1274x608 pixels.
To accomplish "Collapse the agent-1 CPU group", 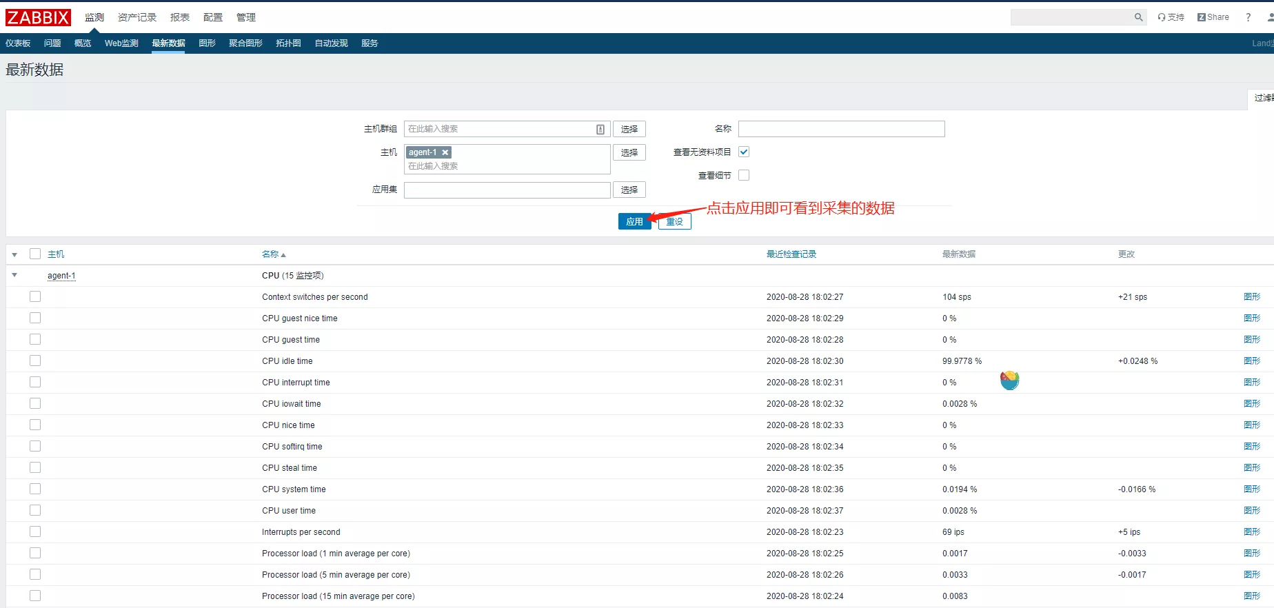I will (14, 275).
